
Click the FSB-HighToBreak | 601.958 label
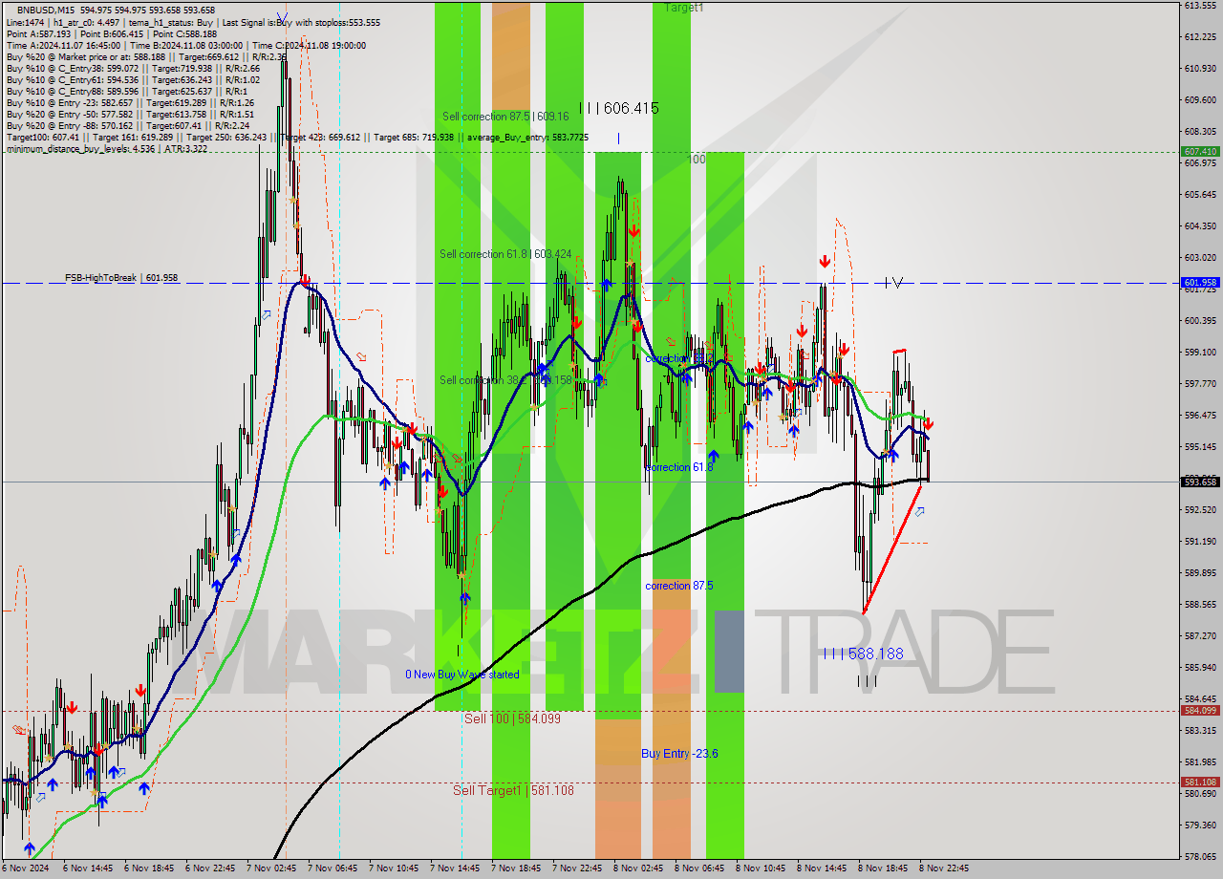coord(121,277)
